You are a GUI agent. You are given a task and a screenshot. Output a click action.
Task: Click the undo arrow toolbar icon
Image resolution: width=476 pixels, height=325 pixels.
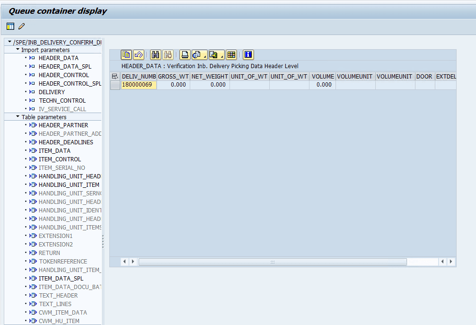[139, 55]
